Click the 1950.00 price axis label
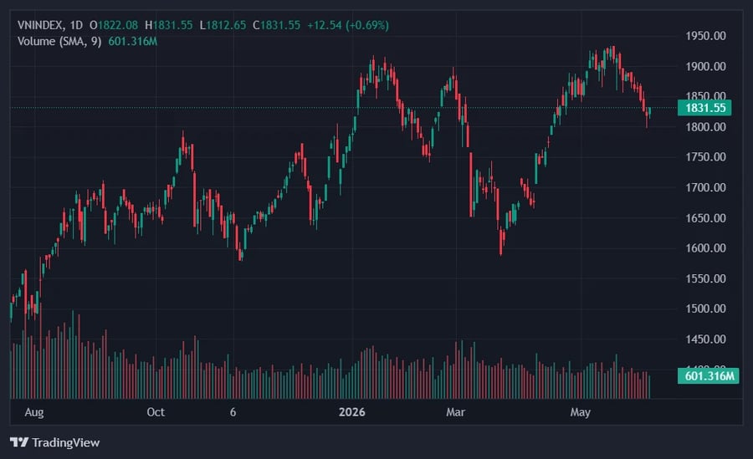Viewport: 753px width, 459px height. (x=705, y=36)
